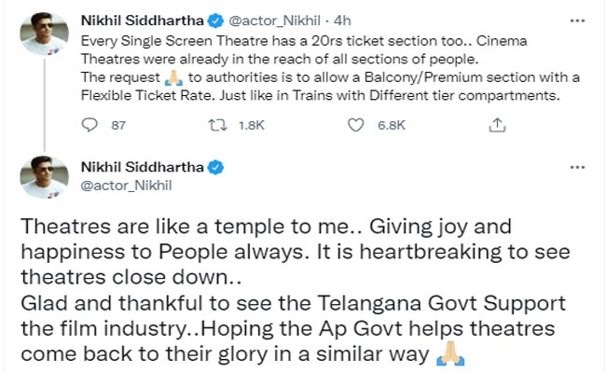The width and height of the screenshot is (606, 373).
Task: Click the reply speech bubble icon
Action: pos(90,124)
